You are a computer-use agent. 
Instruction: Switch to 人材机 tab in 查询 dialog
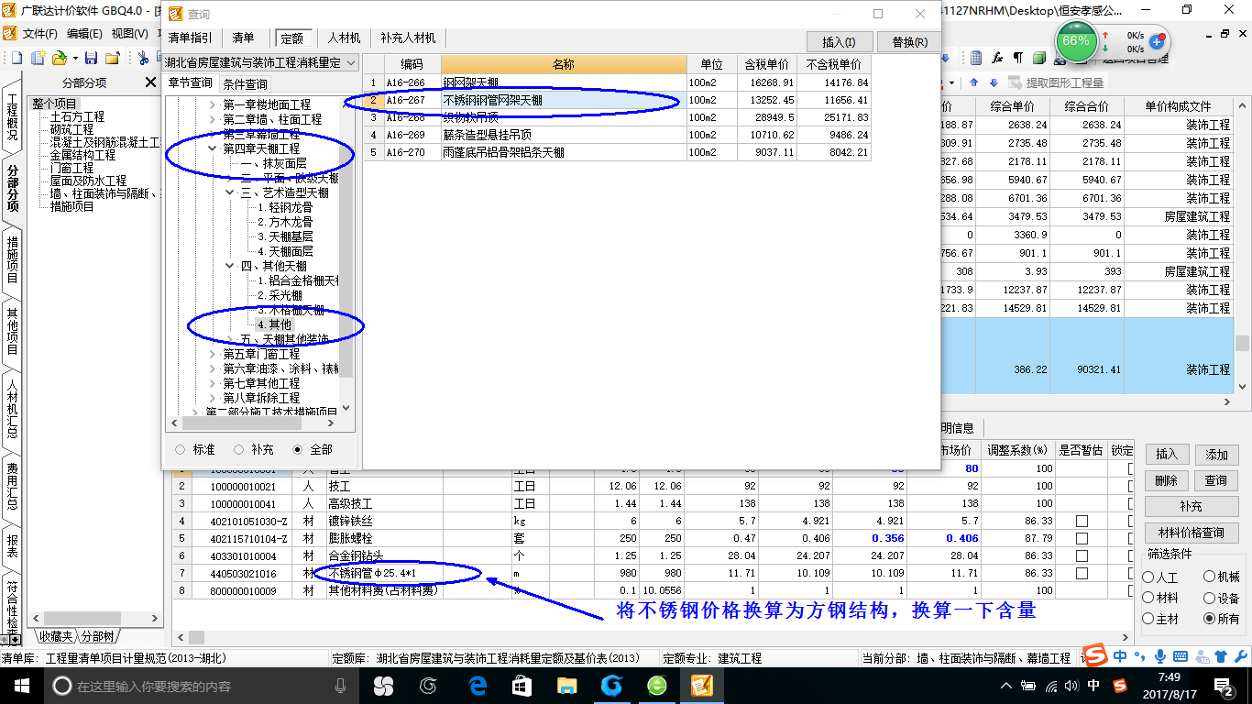point(344,38)
